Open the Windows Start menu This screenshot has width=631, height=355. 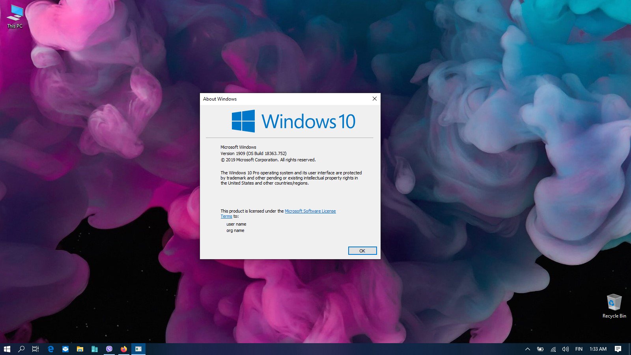(7, 349)
